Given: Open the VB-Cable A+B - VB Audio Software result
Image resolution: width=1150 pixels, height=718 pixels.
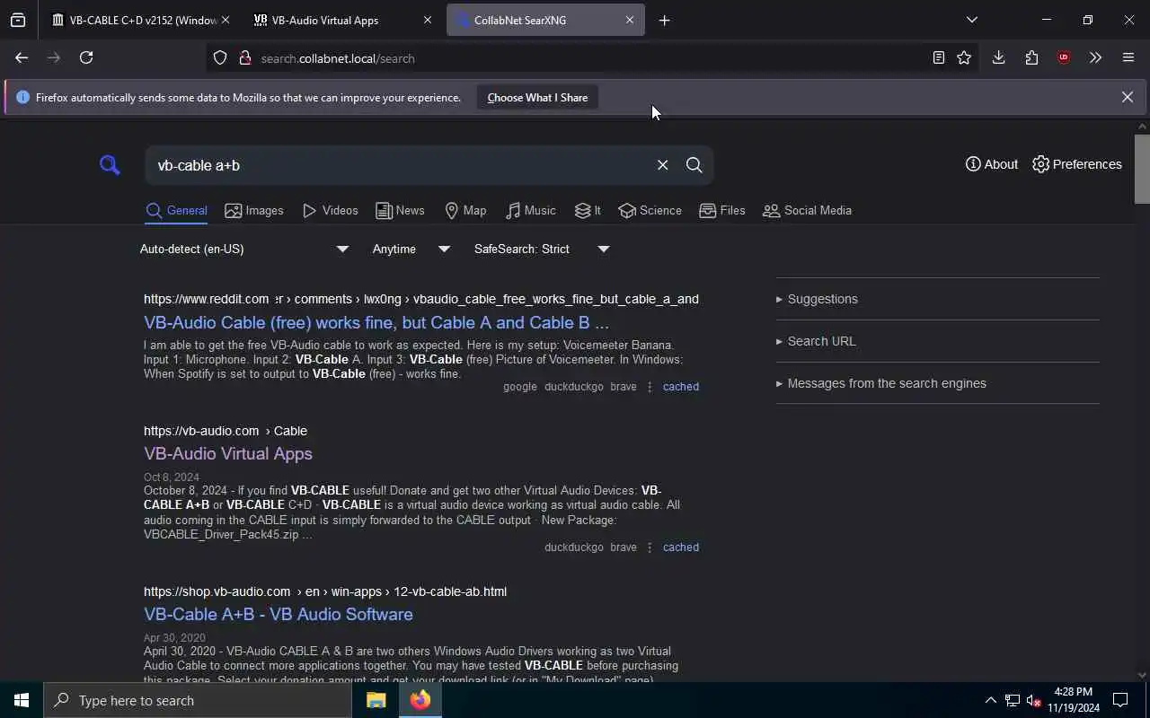Looking at the screenshot, I should 279,614.
